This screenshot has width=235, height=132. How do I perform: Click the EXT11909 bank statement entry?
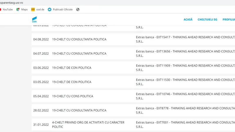click(x=185, y=68)
